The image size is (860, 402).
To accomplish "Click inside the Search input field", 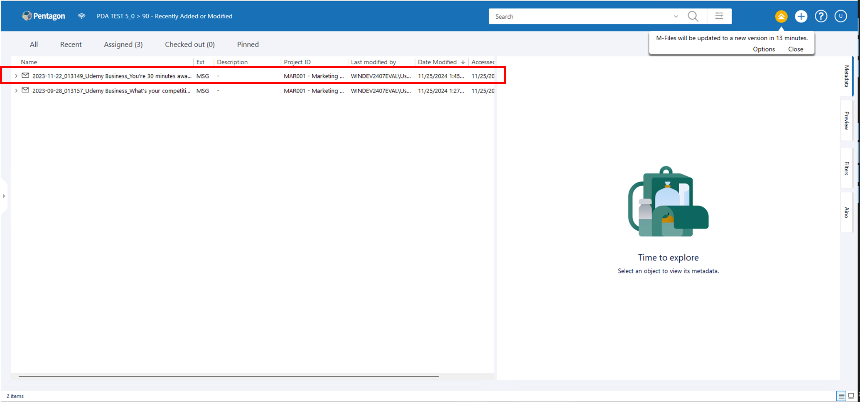I will pos(582,17).
